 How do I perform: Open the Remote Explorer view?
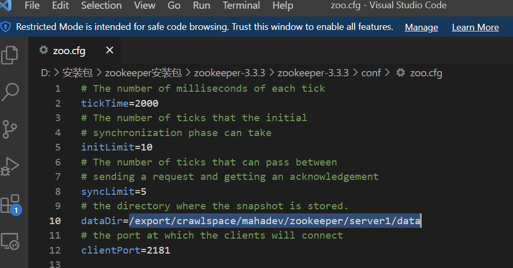click(x=10, y=242)
